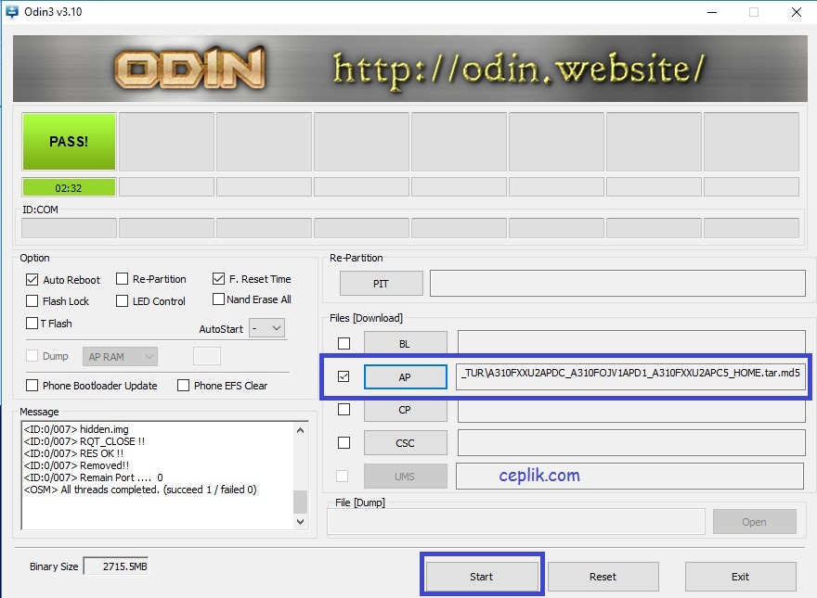The image size is (817, 598).
Task: Minimize the Odin3 window
Action: coord(712,12)
